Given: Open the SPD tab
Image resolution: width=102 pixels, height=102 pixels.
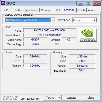Looking at the screenshot, I should (x=57, y=10).
